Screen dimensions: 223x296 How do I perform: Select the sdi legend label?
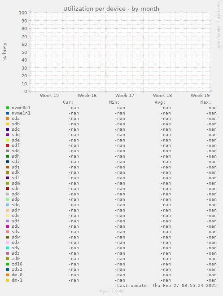pyautogui.click(x=16, y=162)
